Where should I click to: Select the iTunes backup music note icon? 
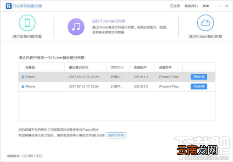76,27
